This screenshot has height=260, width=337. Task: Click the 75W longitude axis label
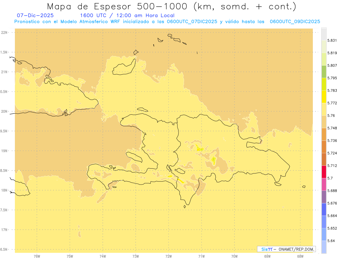70,256
